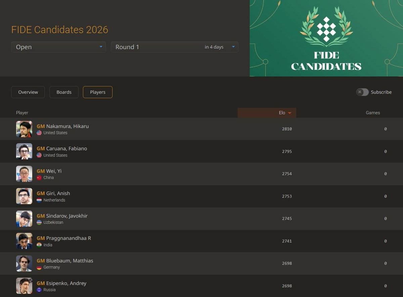Image resolution: width=403 pixels, height=297 pixels.
Task: Open Anish Giri's avatar photo
Action: (x=24, y=196)
